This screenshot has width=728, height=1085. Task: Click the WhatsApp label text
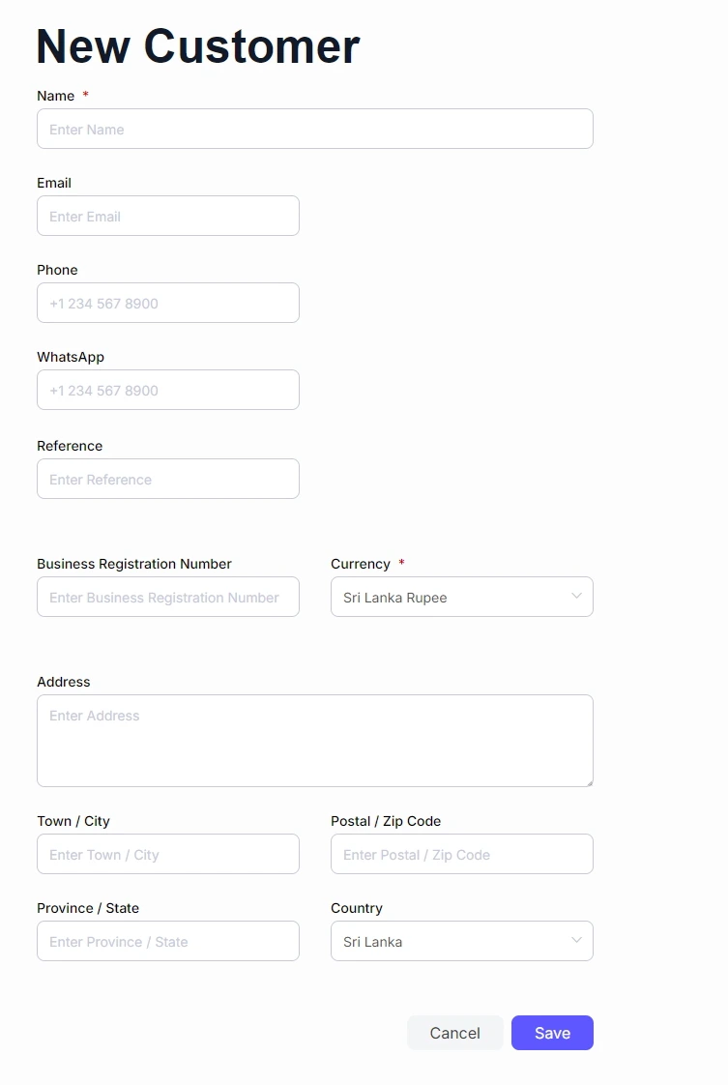point(71,357)
